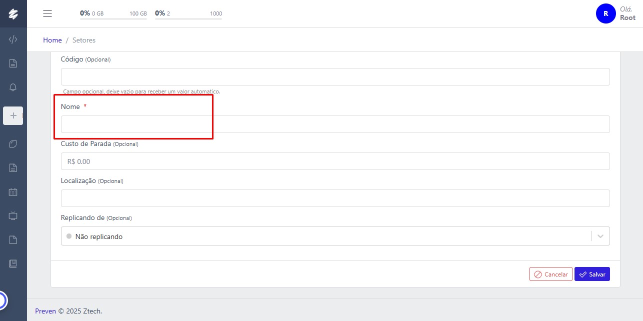The image size is (643, 321).
Task: Open the Root user avatar menu
Action: pos(605,13)
